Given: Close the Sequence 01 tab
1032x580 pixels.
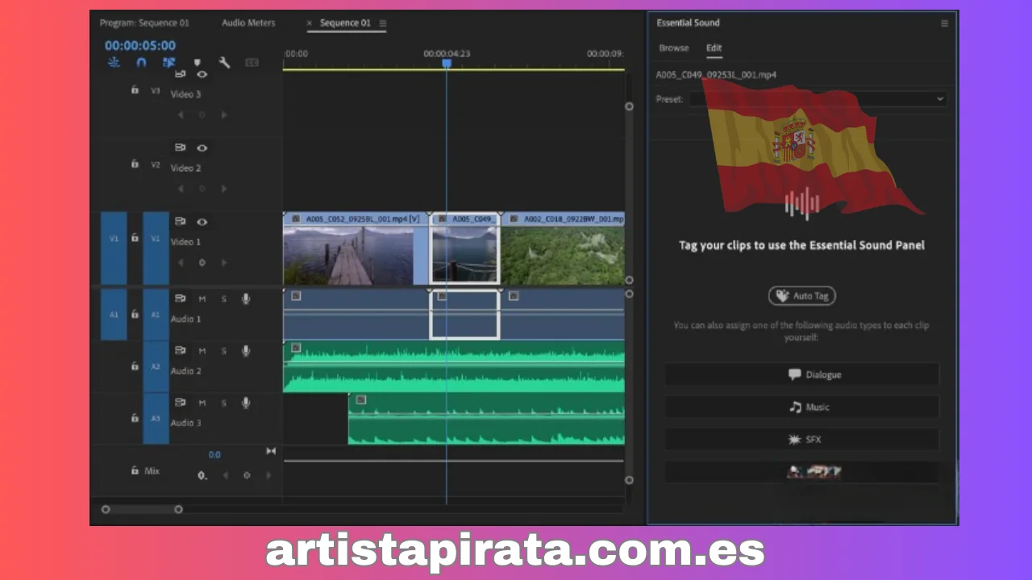Looking at the screenshot, I should (309, 23).
